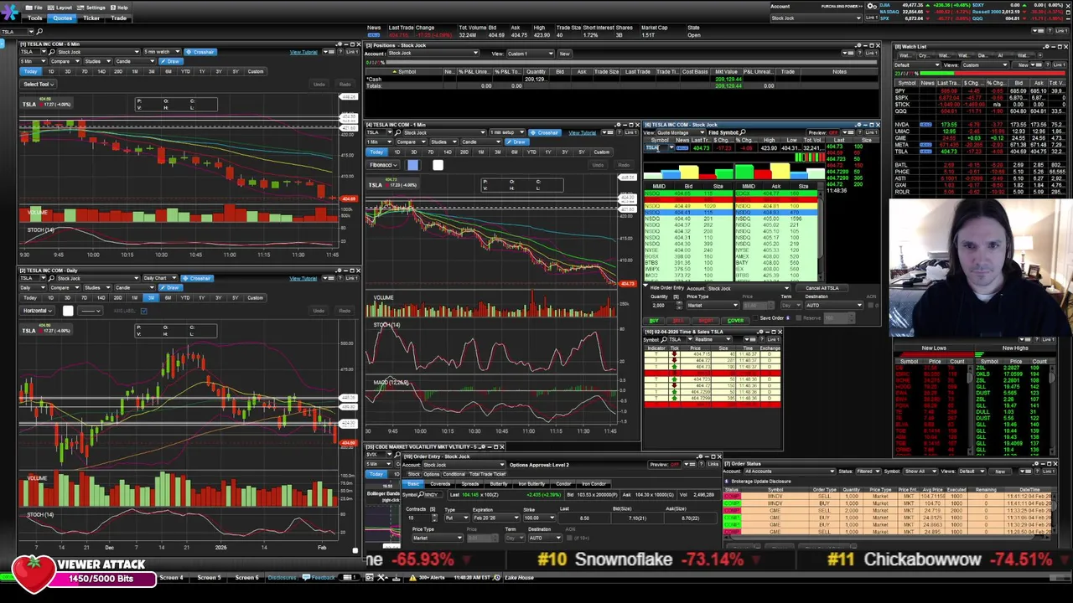Image resolution: width=1073 pixels, height=603 pixels.
Task: Click the SHORT button
Action: (707, 320)
